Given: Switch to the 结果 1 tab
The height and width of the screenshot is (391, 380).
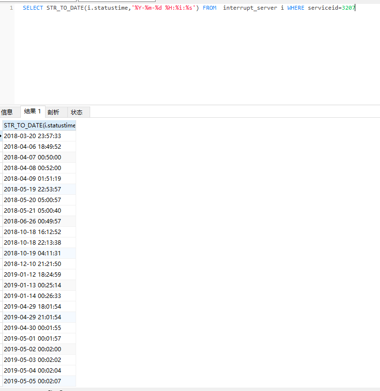Looking at the screenshot, I should click(32, 111).
